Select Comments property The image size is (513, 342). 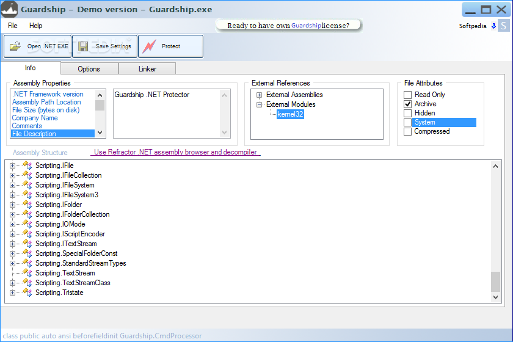27,126
